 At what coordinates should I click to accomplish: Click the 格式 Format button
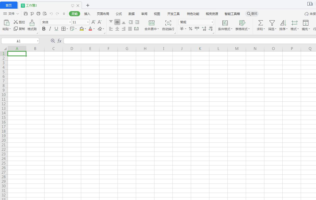tap(295, 25)
